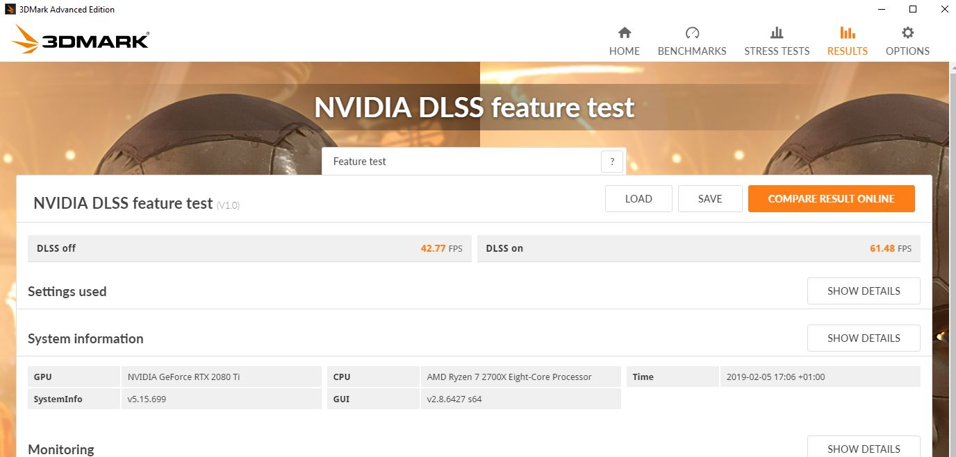Click the Stress Tests bar chart icon
Viewport: 956px width, 457px height.
[x=777, y=33]
